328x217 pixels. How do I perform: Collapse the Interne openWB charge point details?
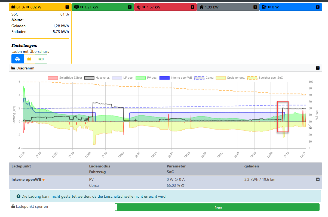click(317, 179)
